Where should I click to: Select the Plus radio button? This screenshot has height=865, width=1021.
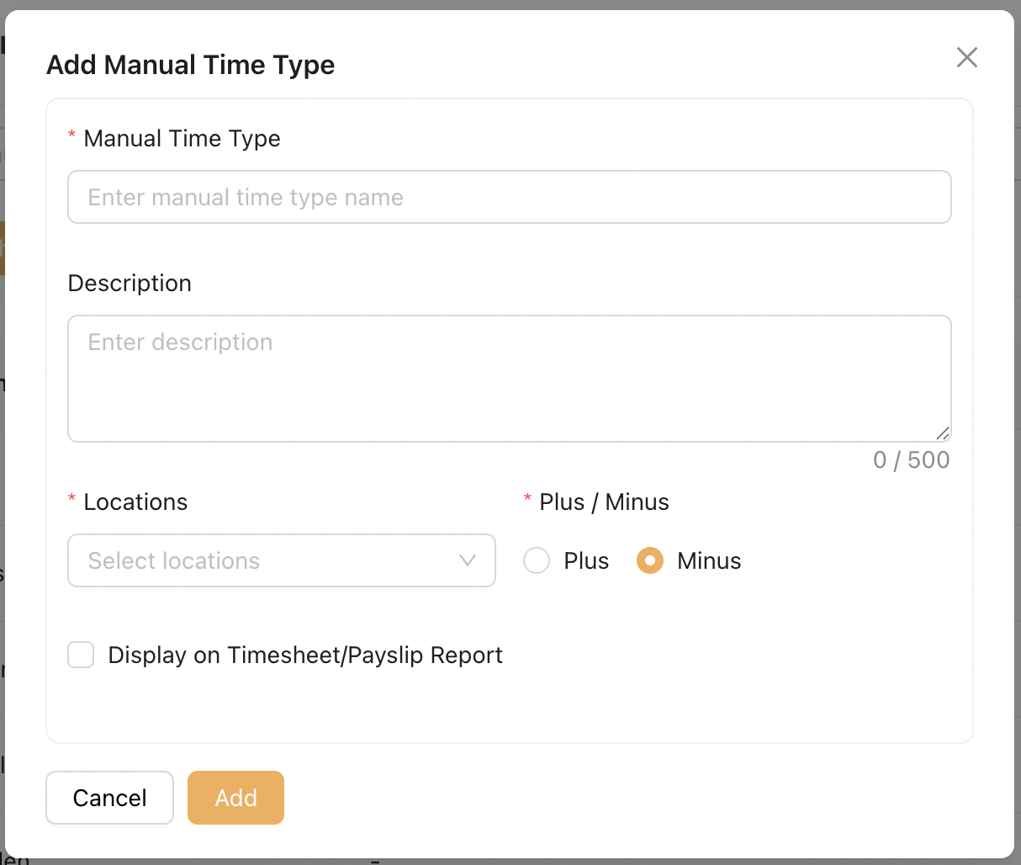coord(537,560)
